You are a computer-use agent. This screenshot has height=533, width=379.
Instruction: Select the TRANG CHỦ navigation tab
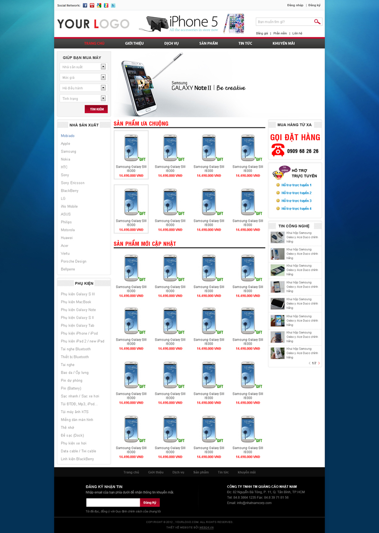click(x=94, y=43)
